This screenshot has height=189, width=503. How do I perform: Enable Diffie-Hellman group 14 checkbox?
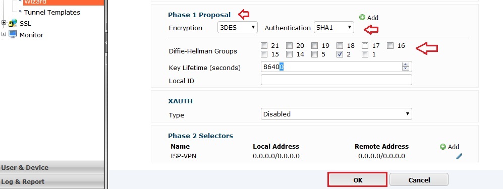pyautogui.click(x=290, y=54)
